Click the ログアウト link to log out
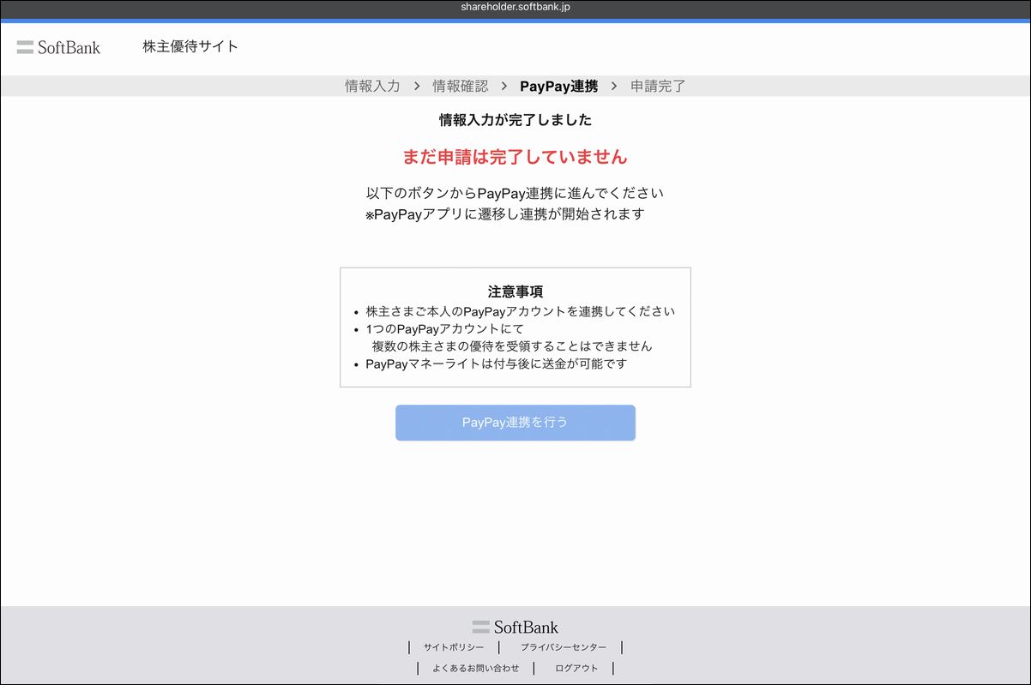The image size is (1031, 685). coord(576,668)
